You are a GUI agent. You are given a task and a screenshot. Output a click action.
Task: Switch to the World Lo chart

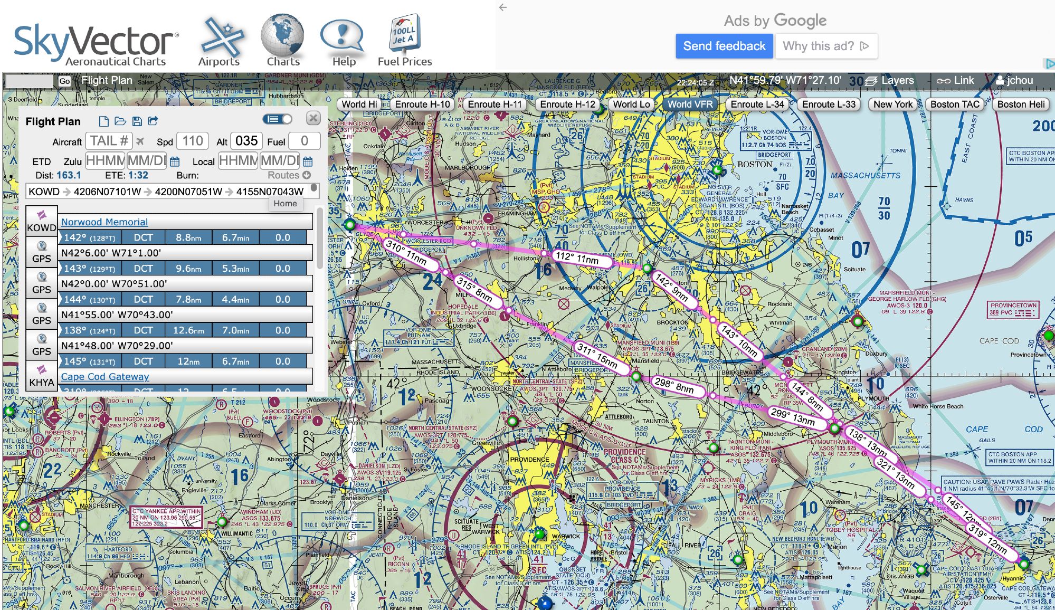pos(632,104)
